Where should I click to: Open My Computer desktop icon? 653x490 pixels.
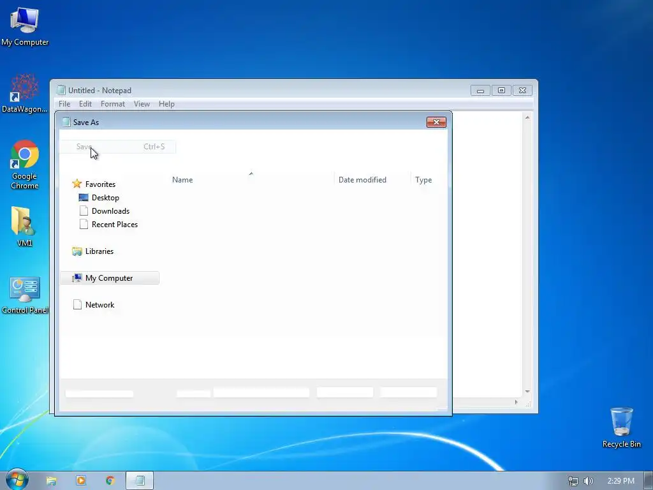25,26
